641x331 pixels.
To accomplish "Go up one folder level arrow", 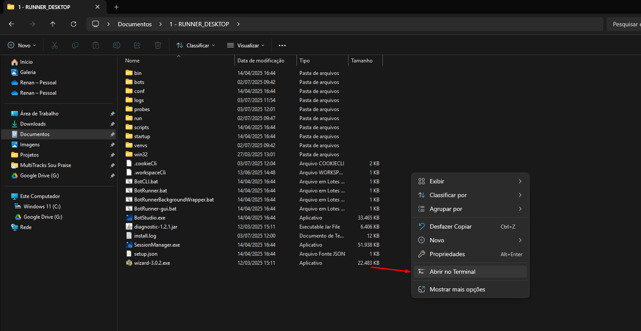I will coord(53,24).
